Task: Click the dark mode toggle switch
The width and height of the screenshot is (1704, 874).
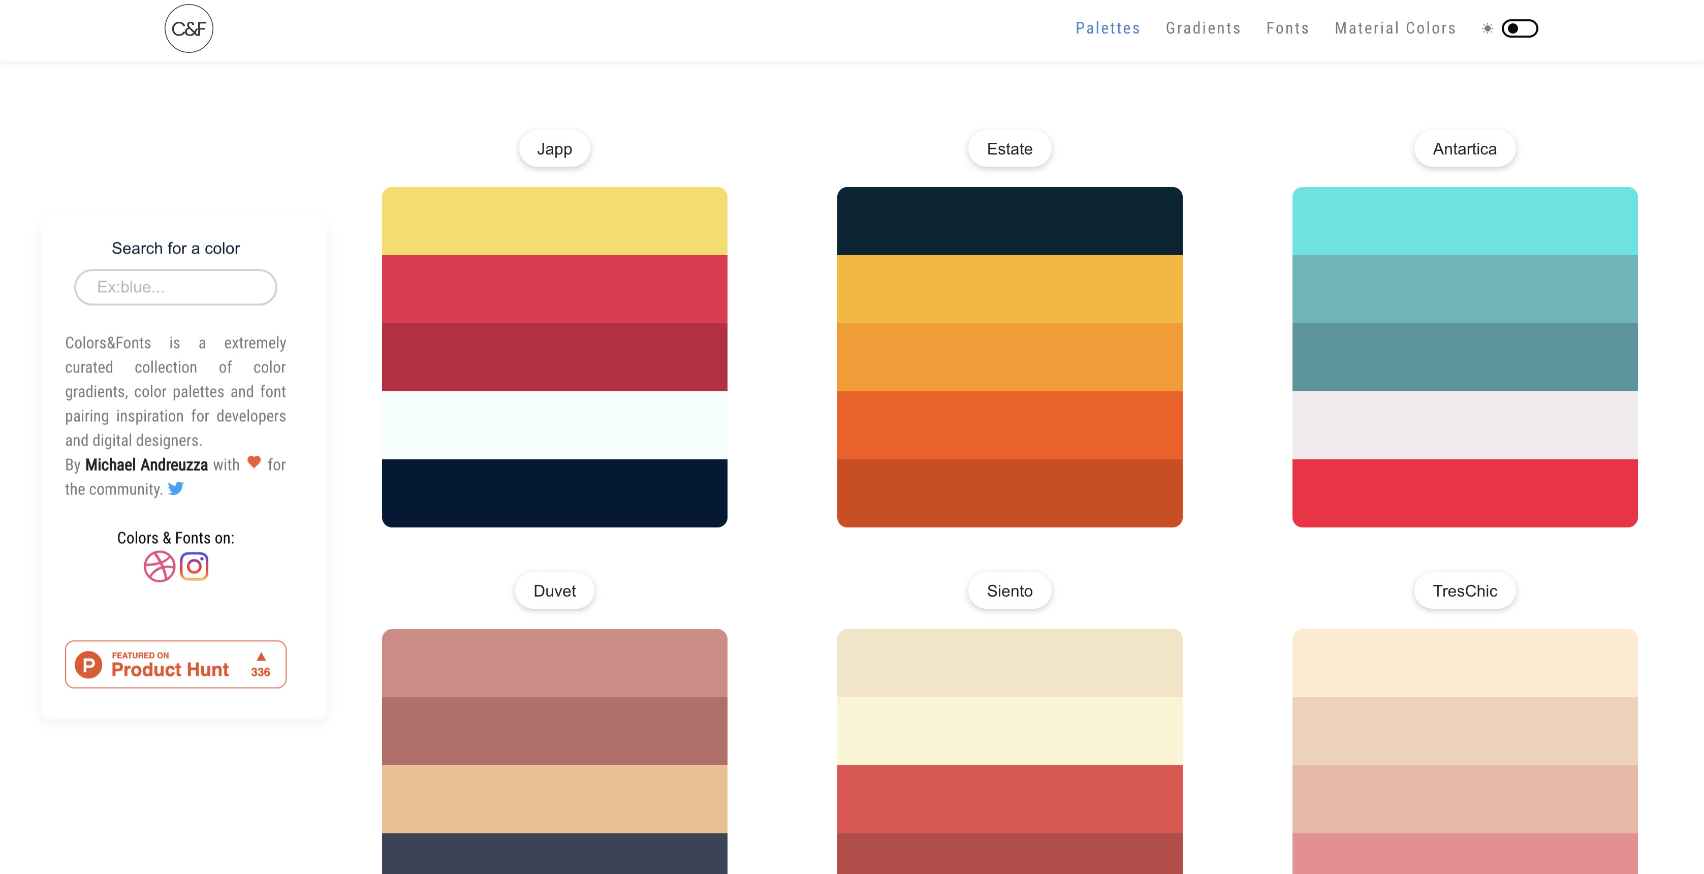Action: (x=1519, y=28)
